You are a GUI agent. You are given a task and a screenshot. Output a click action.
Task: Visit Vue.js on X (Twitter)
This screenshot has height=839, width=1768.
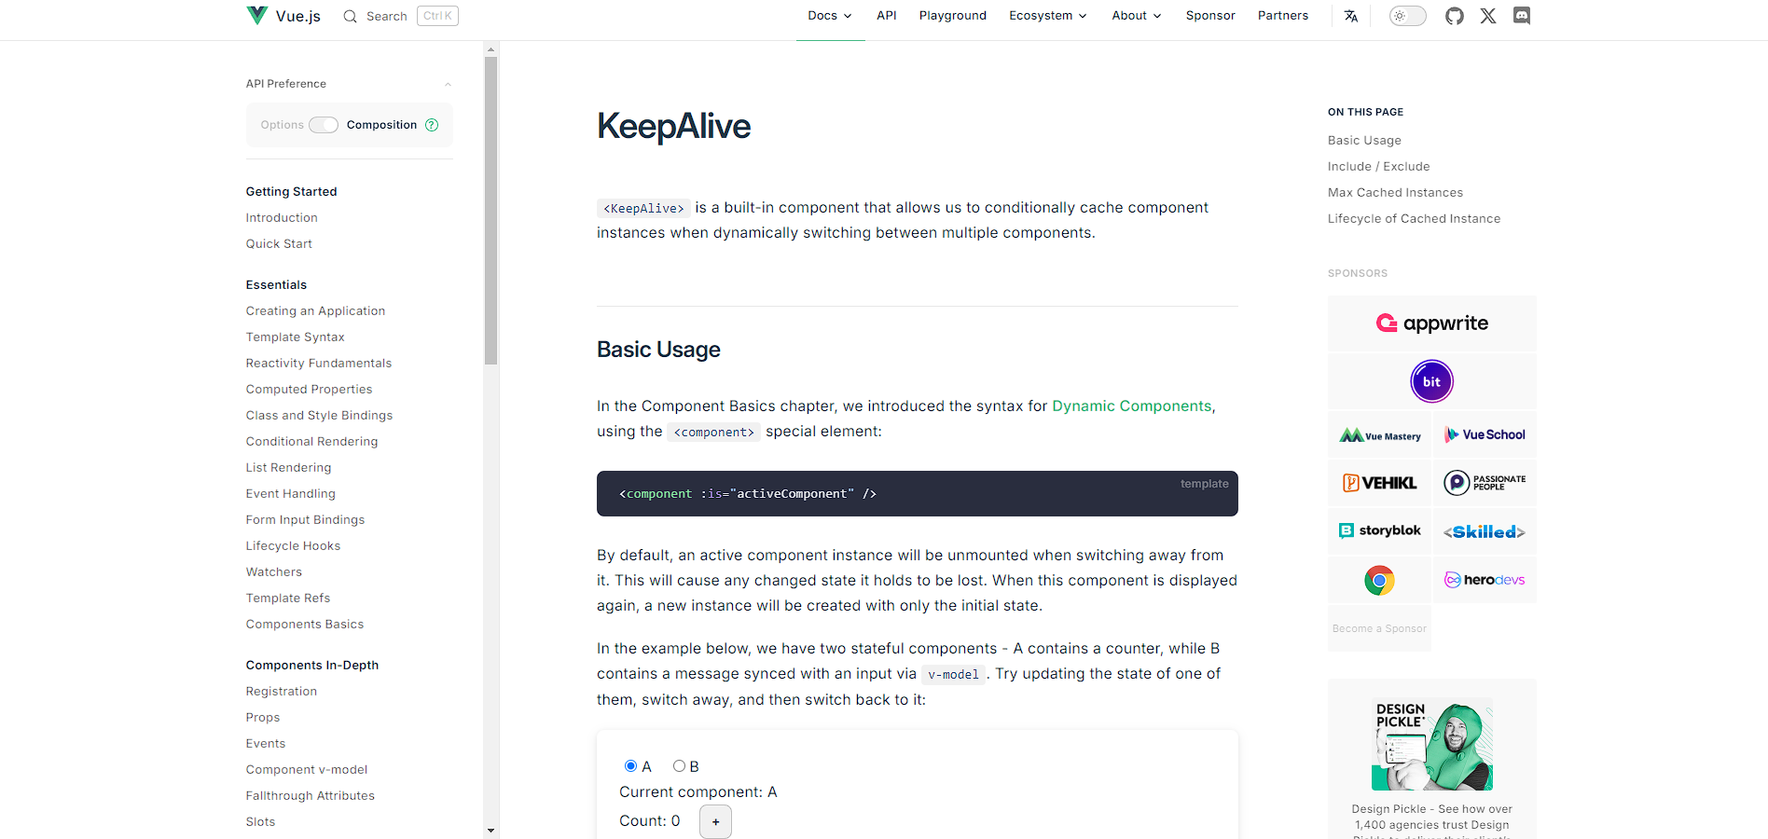pyautogui.click(x=1487, y=16)
